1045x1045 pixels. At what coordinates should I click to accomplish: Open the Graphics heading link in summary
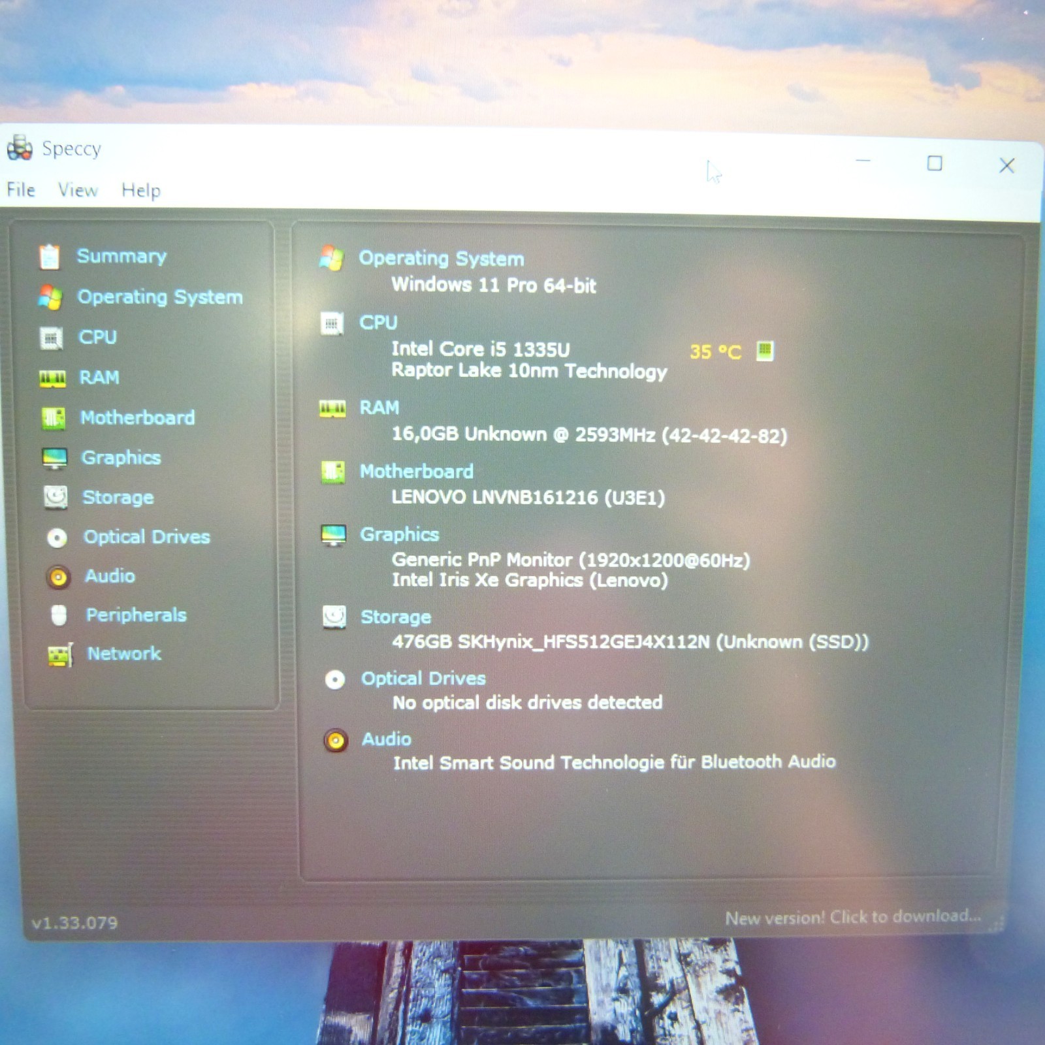point(400,535)
